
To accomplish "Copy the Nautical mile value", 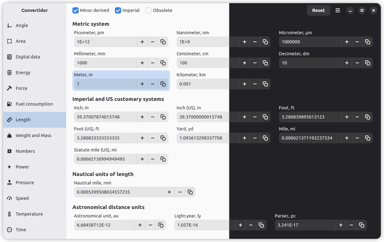I will [190, 192].
